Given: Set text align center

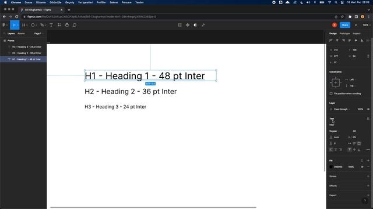Looking at the screenshot, I should coord(336,150).
